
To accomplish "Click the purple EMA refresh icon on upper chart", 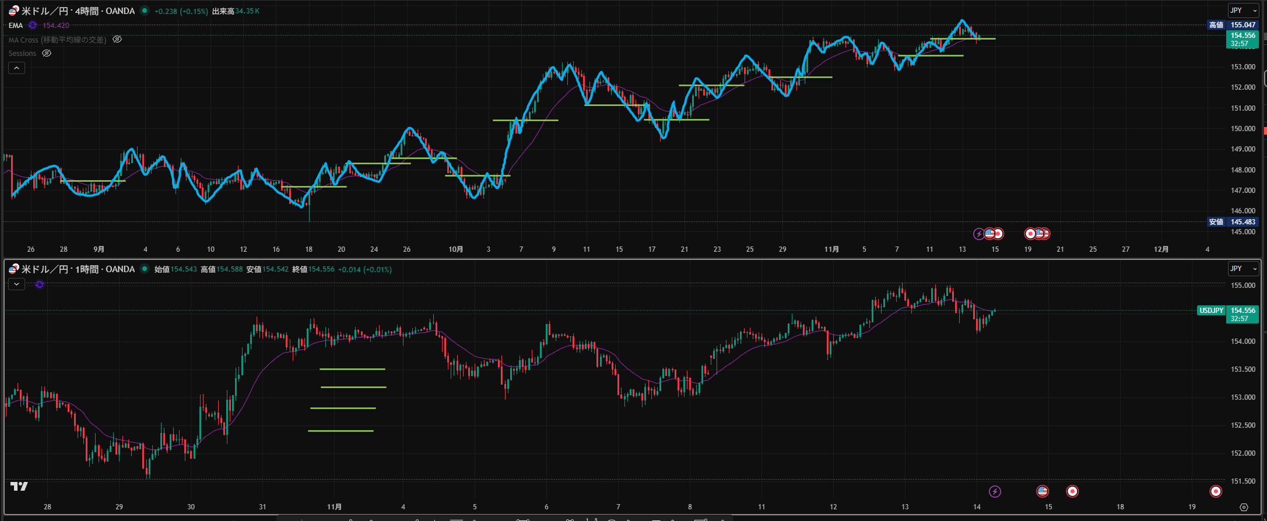I will pyautogui.click(x=33, y=26).
